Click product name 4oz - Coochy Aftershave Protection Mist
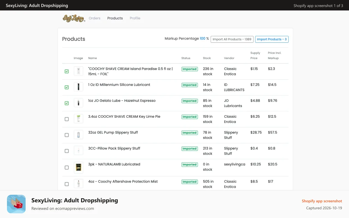The height and width of the screenshot is (218, 349). click(x=123, y=181)
